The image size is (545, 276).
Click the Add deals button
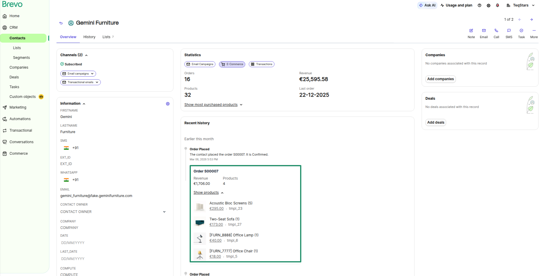[436, 122]
